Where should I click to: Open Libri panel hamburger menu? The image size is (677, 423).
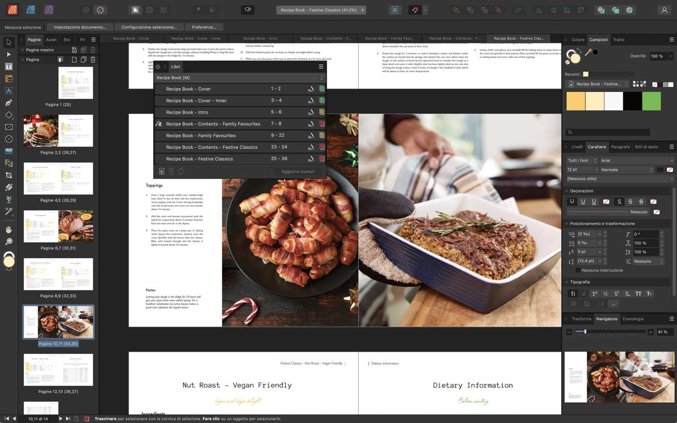(321, 67)
